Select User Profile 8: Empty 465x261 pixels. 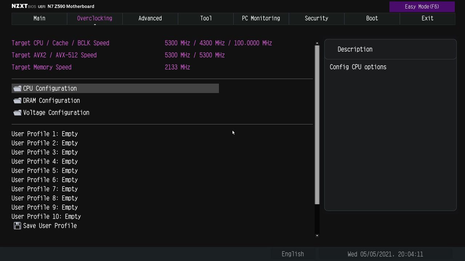[x=45, y=198]
